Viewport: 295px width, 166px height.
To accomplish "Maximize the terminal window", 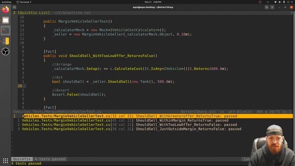I will [285, 7].
